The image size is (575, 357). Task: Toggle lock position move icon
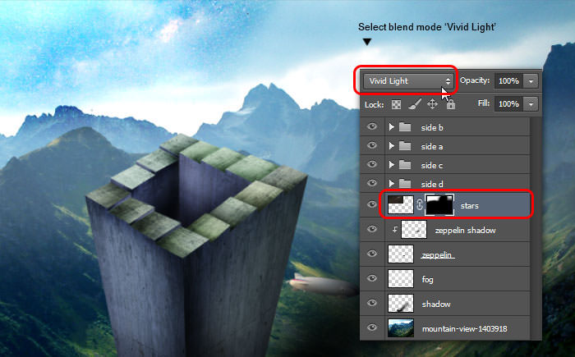432,104
